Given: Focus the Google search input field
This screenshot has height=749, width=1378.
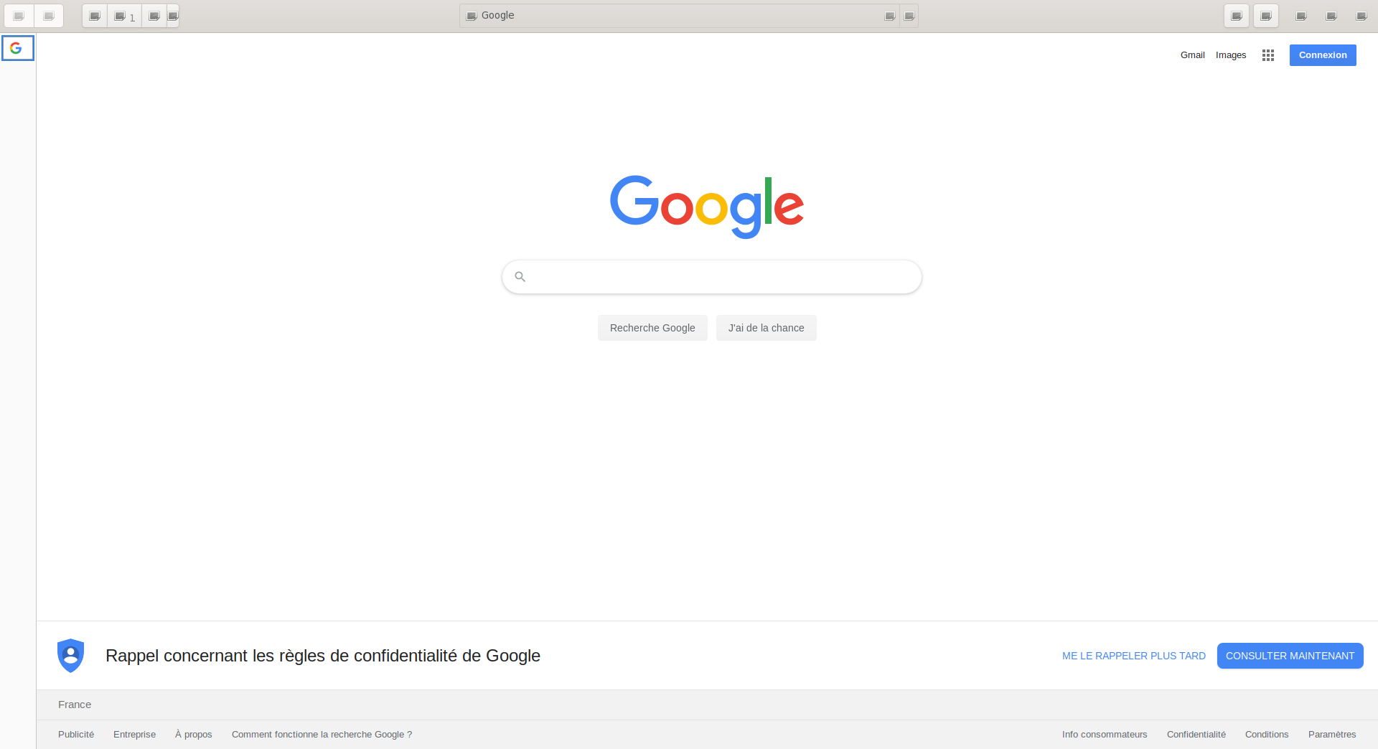Looking at the screenshot, I should 712,277.
